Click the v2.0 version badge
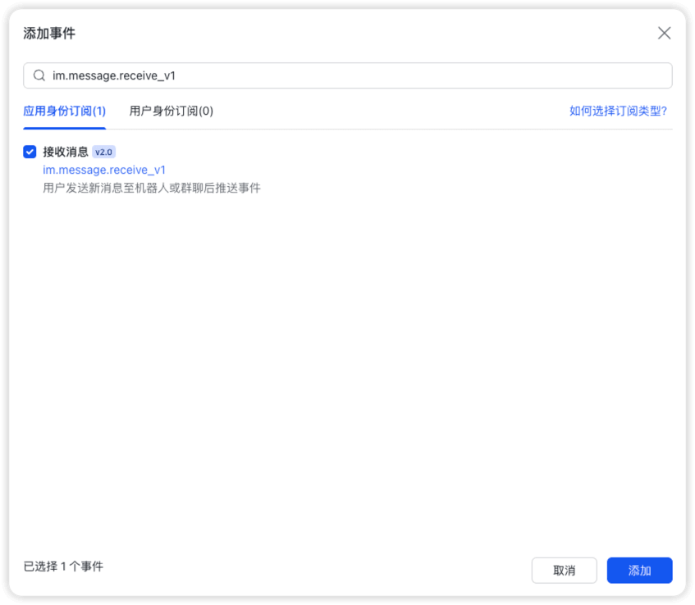This screenshot has height=605, width=695. pos(104,152)
